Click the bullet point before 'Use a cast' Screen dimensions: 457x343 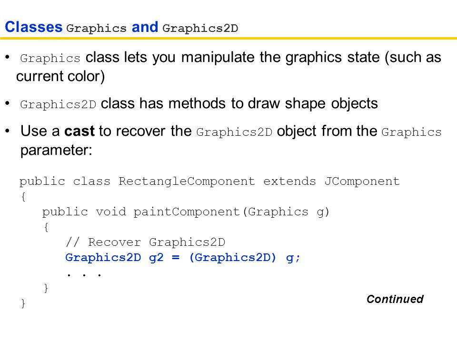click(x=8, y=131)
